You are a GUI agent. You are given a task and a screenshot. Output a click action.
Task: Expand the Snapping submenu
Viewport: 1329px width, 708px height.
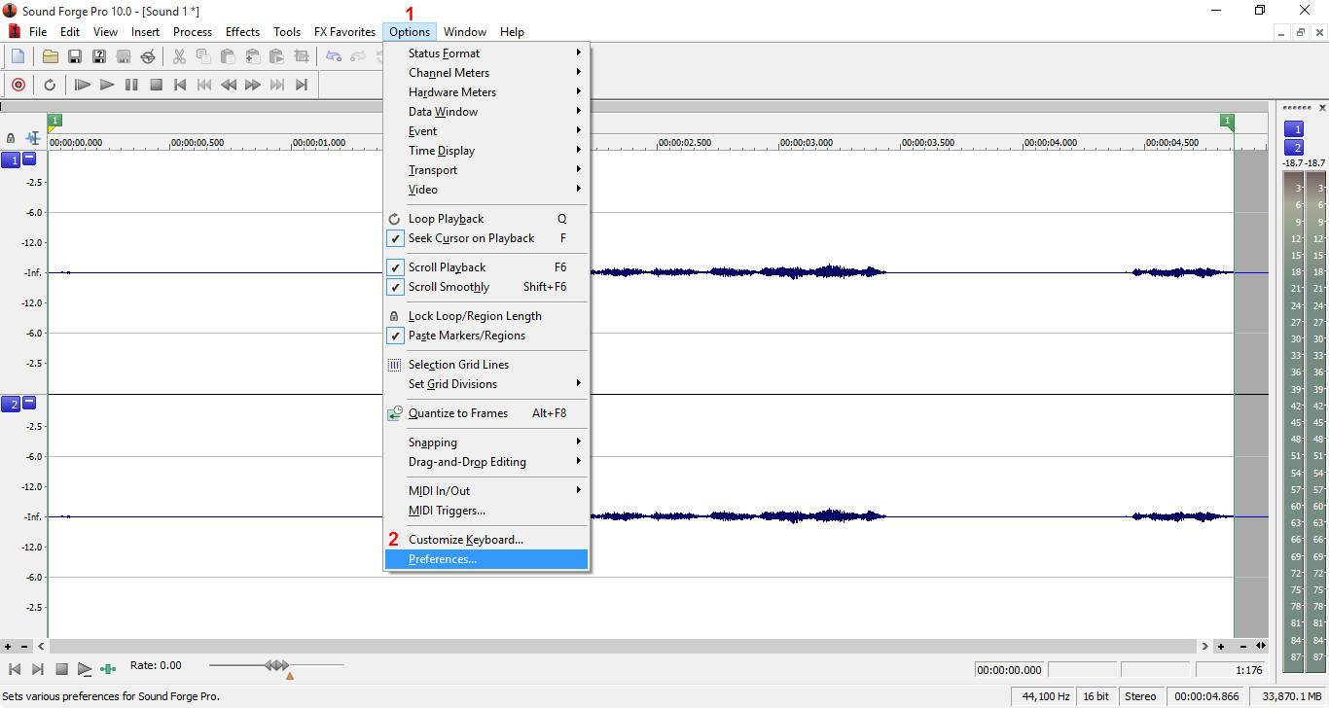(486, 442)
